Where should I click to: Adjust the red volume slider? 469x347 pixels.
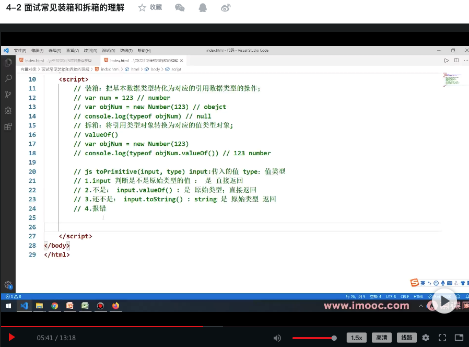(x=314, y=338)
